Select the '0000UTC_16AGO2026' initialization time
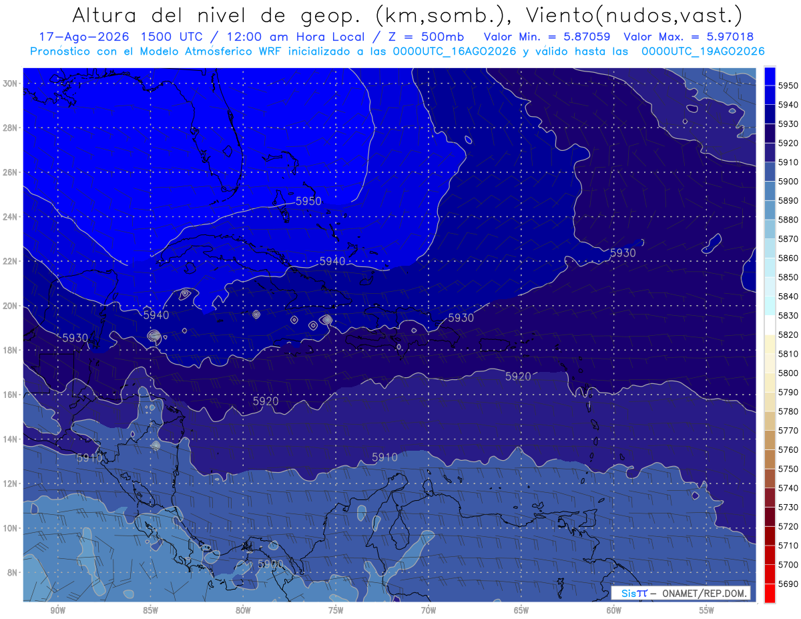 coord(455,51)
